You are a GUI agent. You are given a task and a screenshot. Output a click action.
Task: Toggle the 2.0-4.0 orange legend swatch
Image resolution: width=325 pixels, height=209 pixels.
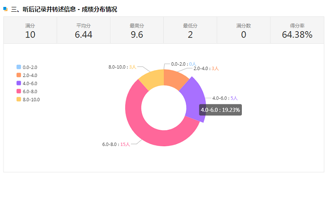[19, 75]
